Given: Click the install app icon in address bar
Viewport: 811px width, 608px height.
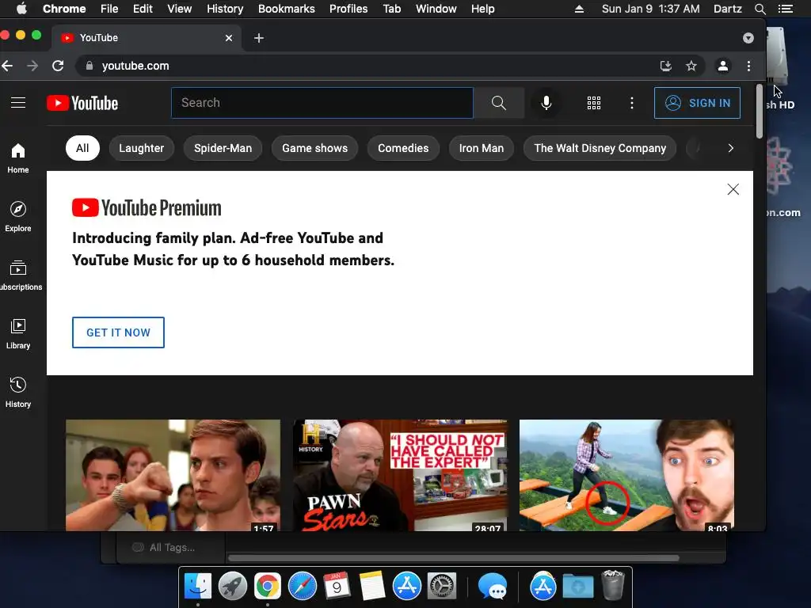Looking at the screenshot, I should click(665, 66).
